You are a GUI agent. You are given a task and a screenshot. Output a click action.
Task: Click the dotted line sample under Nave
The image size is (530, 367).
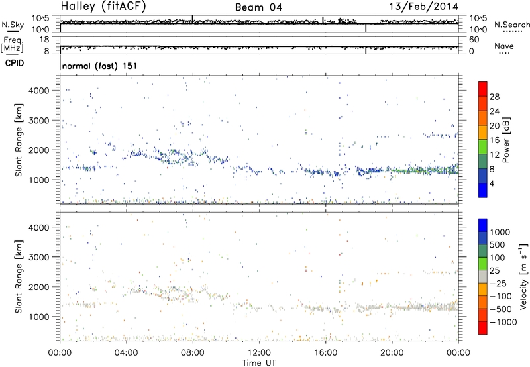point(504,53)
